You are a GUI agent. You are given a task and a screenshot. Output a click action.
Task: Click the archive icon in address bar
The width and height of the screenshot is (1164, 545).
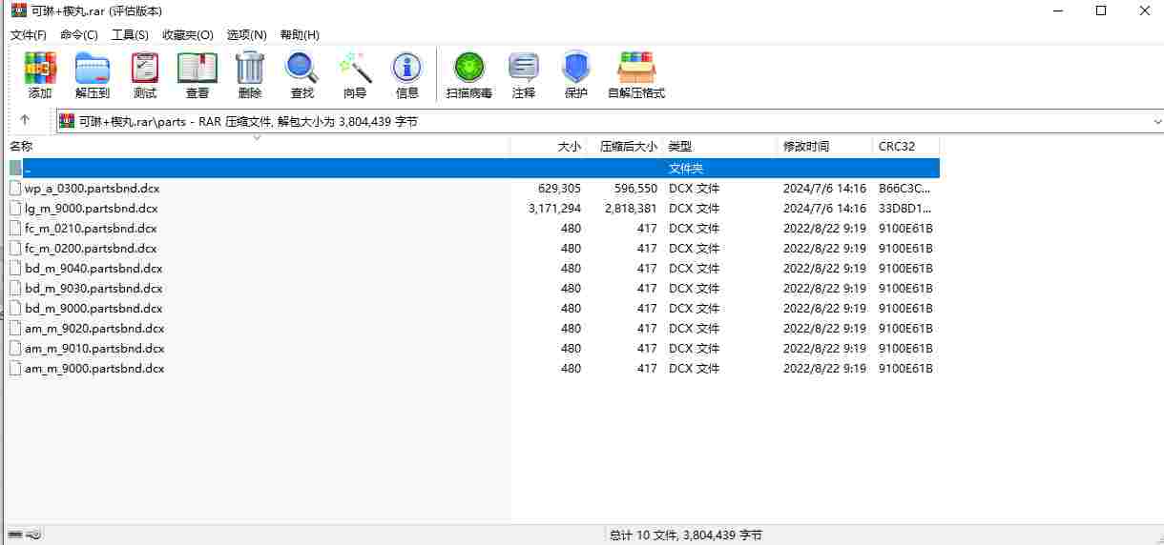pos(67,121)
